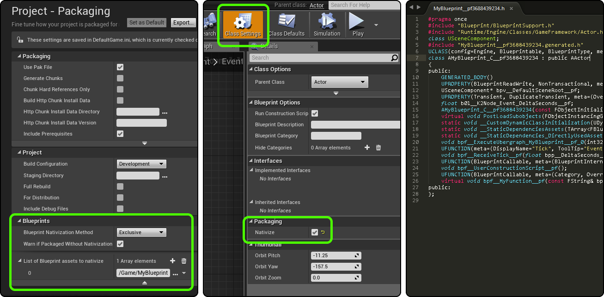Viewport: 604px width, 297px height.
Task: Navigate back in code editor tabs
Action: tap(411, 7)
